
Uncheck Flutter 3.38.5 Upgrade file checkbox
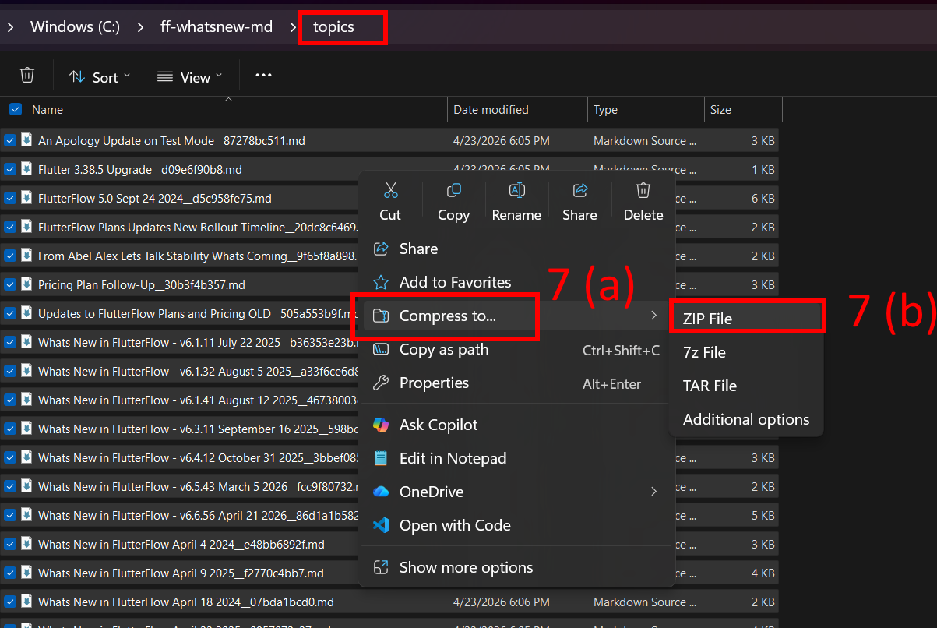[x=10, y=169]
